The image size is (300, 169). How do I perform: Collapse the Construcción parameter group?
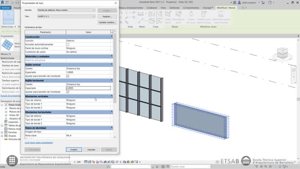[112, 36]
